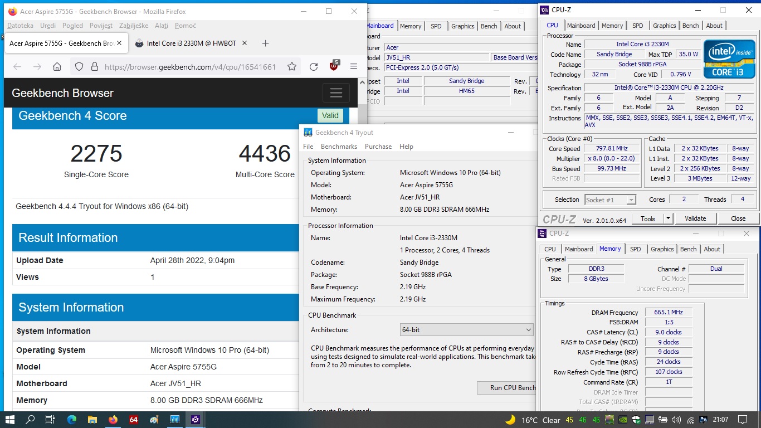Open Firefox Zabilješke menu

[133, 26]
